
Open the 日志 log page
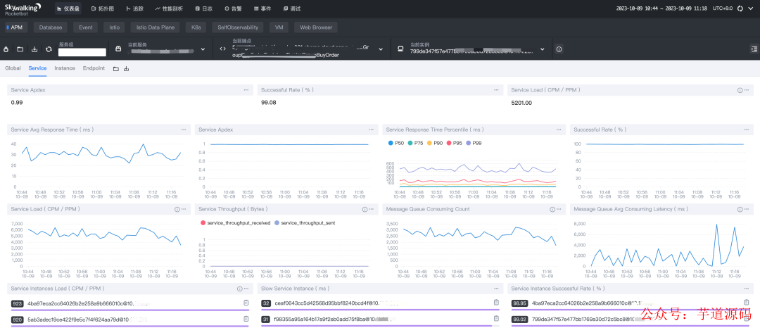pyautogui.click(x=204, y=8)
